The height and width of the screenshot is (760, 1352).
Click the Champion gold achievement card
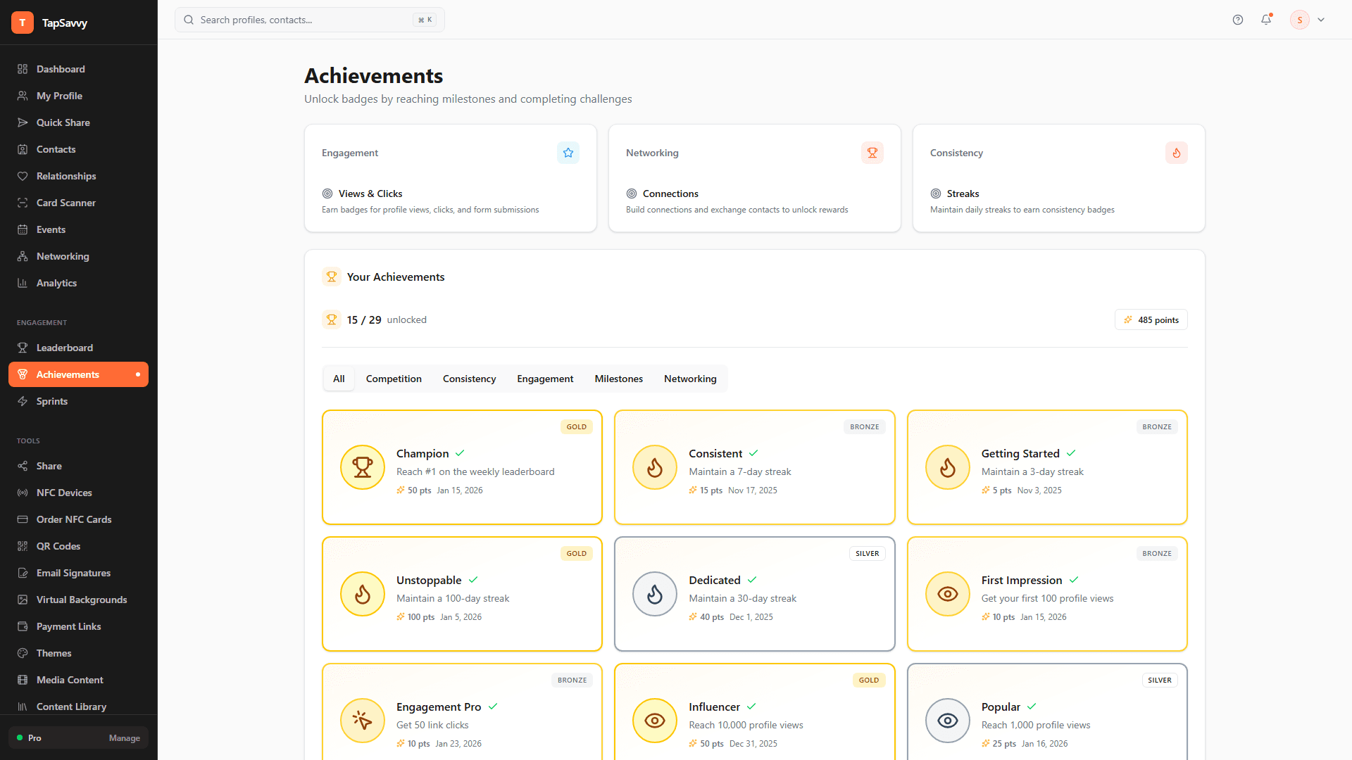point(462,467)
